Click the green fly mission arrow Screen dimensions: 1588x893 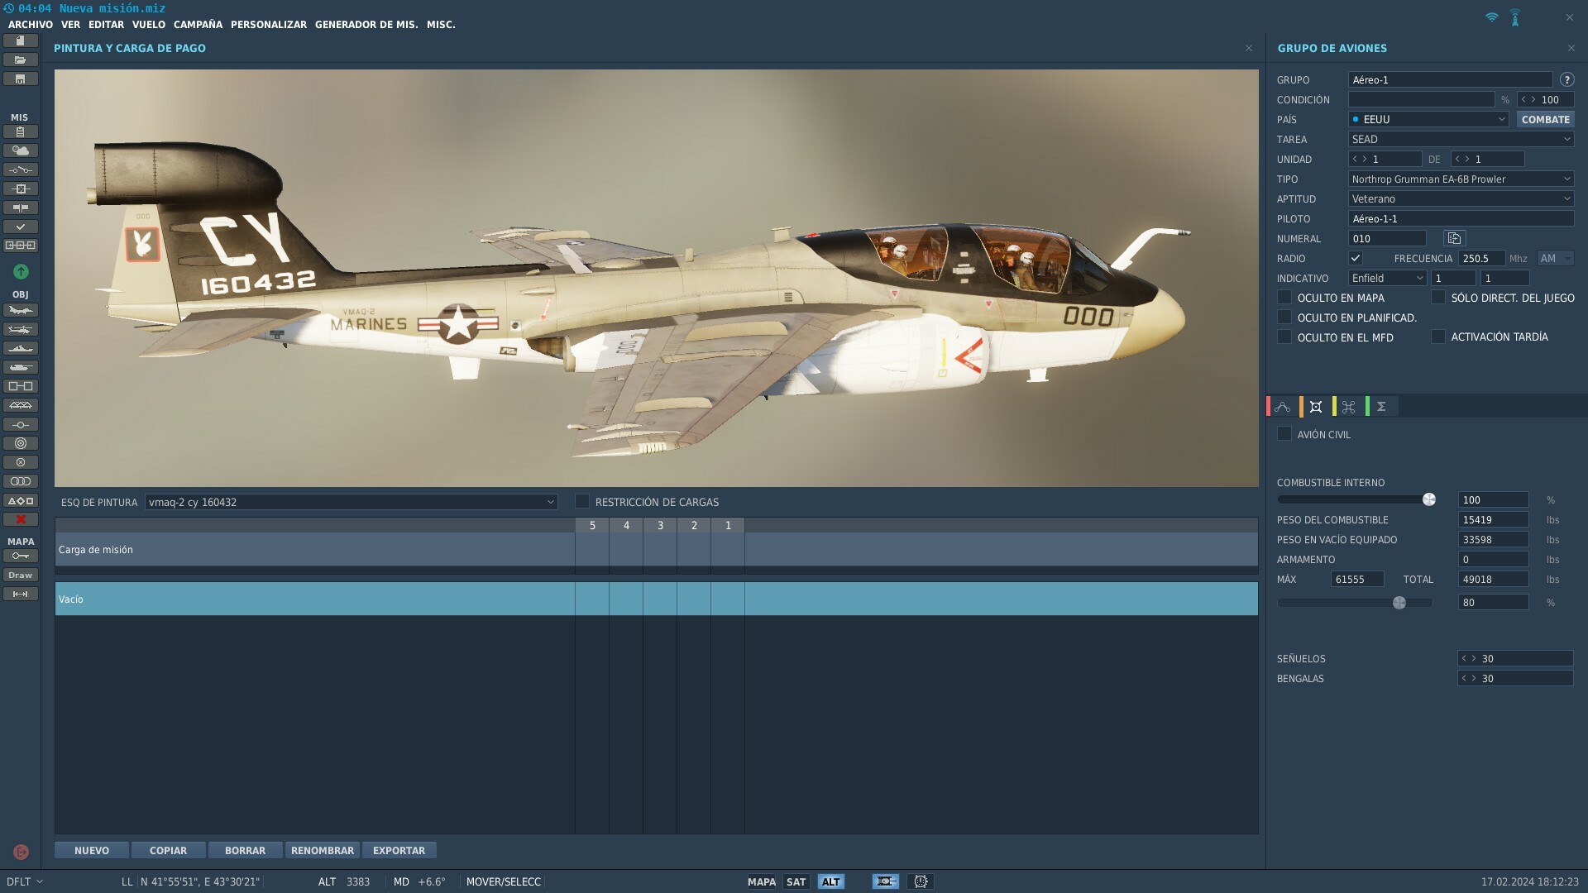[21, 271]
